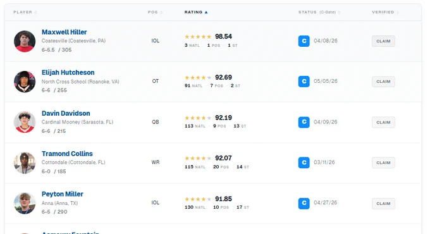Click Elijah Hutcheson's commit status C icon

coord(304,82)
